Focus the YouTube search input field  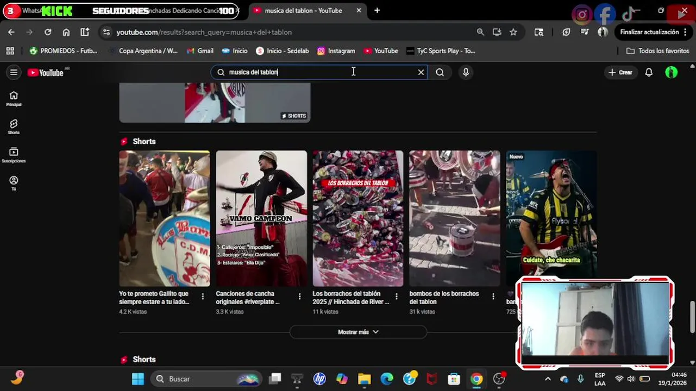pyautogui.click(x=318, y=72)
